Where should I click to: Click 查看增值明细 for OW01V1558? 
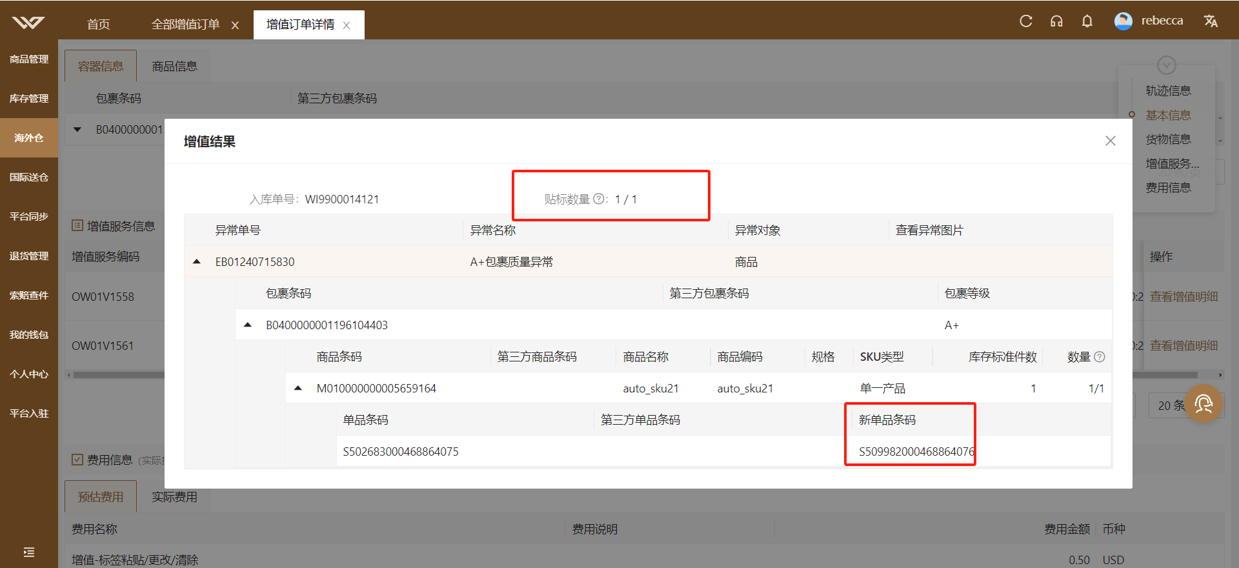coord(1184,296)
